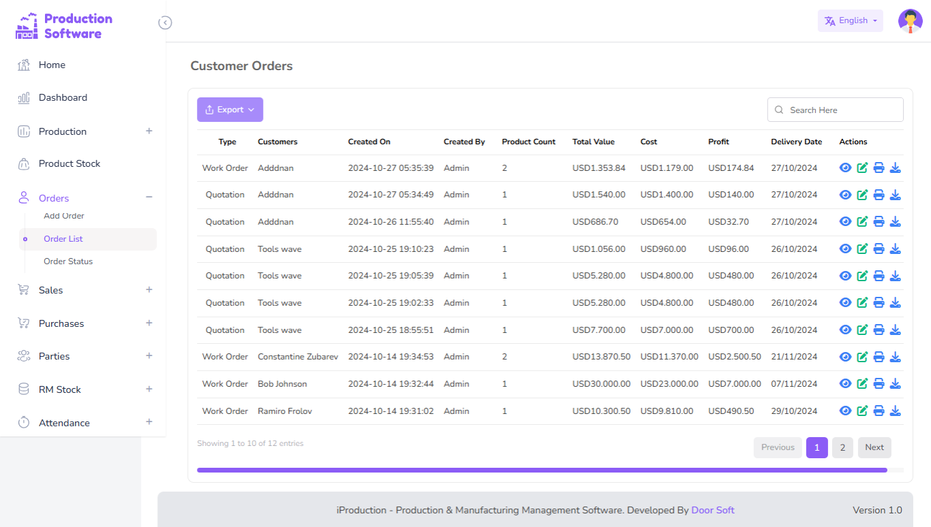Viewport: 931px width, 527px height.
Task: View the USD7.700.00 Tools wave quotation
Action: pyautogui.click(x=845, y=330)
